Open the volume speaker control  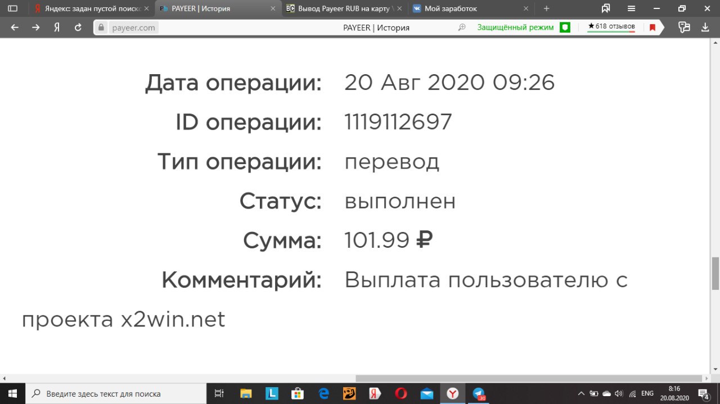619,393
